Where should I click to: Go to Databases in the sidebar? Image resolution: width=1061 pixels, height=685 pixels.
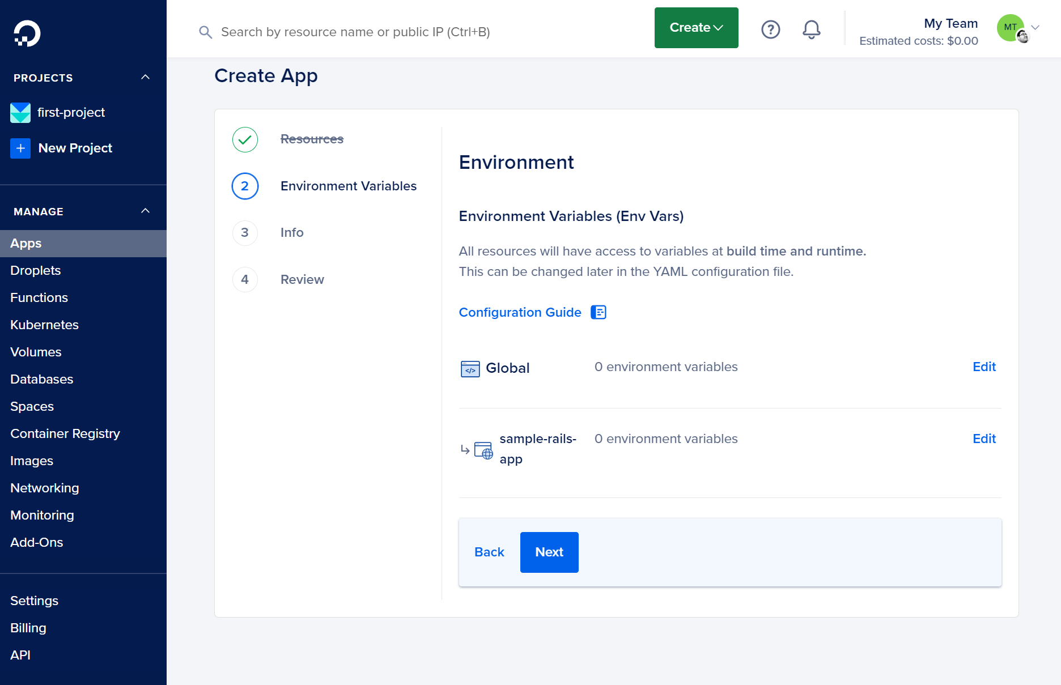click(x=41, y=379)
